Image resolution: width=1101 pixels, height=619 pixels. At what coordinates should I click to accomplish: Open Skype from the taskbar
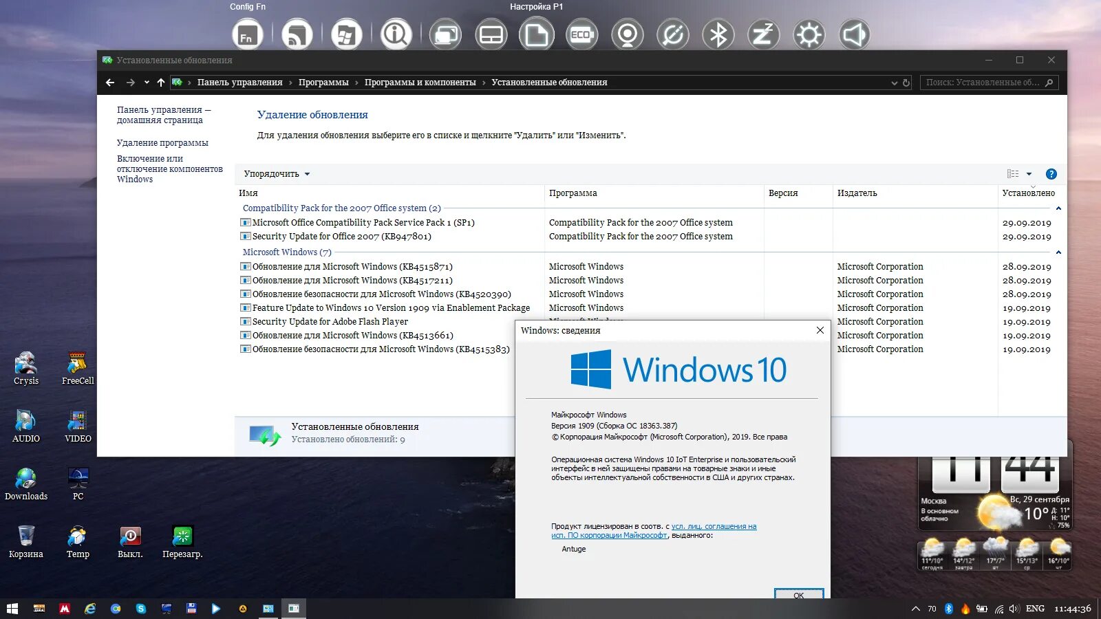click(x=141, y=609)
